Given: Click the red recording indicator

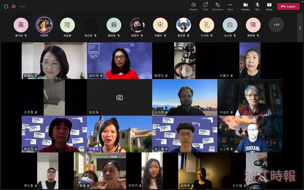Looking at the screenshot, I should [x=14, y=6].
